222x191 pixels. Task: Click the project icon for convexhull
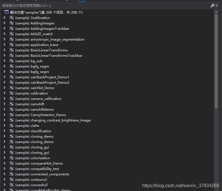click(x=12, y=185)
